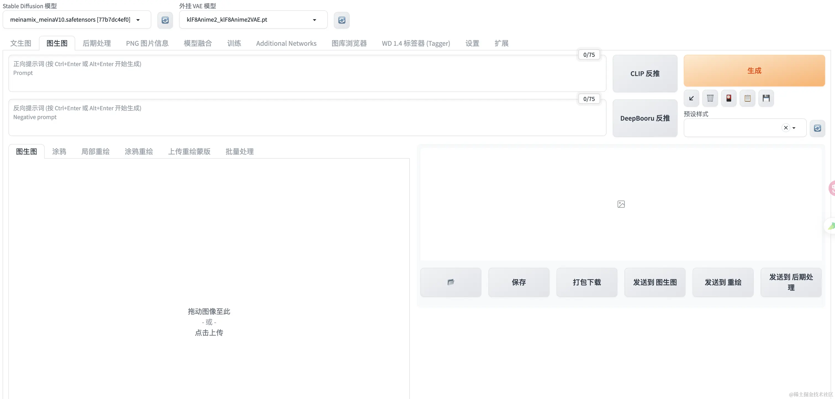Viewport: 835px width, 399px height.
Task: Switch to the 文生图 tab
Action: tap(21, 43)
